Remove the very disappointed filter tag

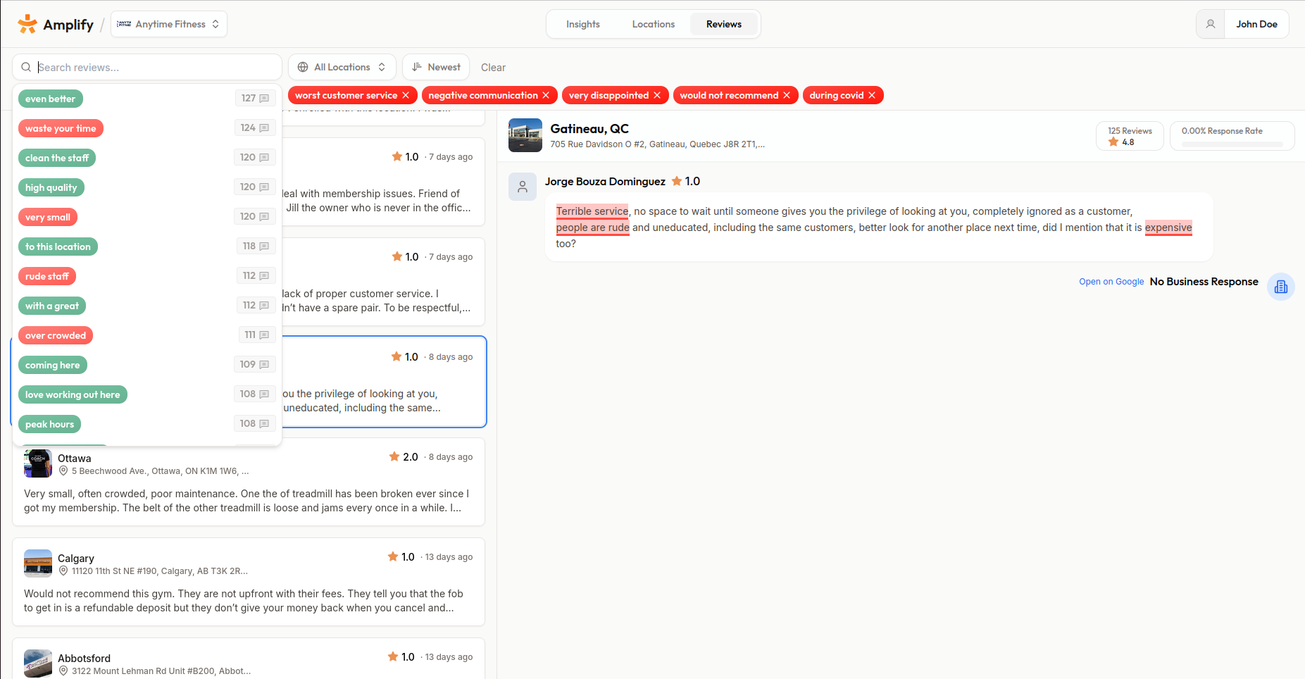coord(657,95)
